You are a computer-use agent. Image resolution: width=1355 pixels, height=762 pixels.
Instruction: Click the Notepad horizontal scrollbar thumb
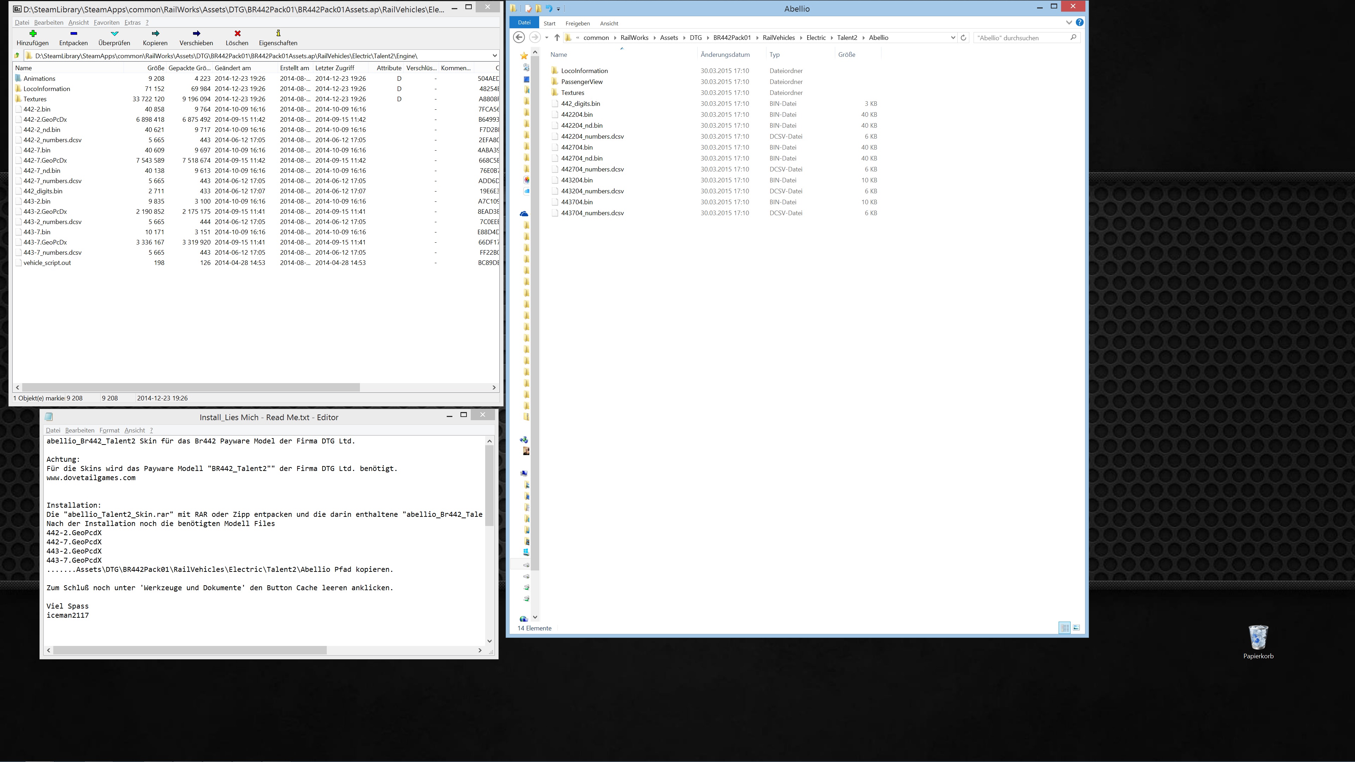[x=189, y=651]
